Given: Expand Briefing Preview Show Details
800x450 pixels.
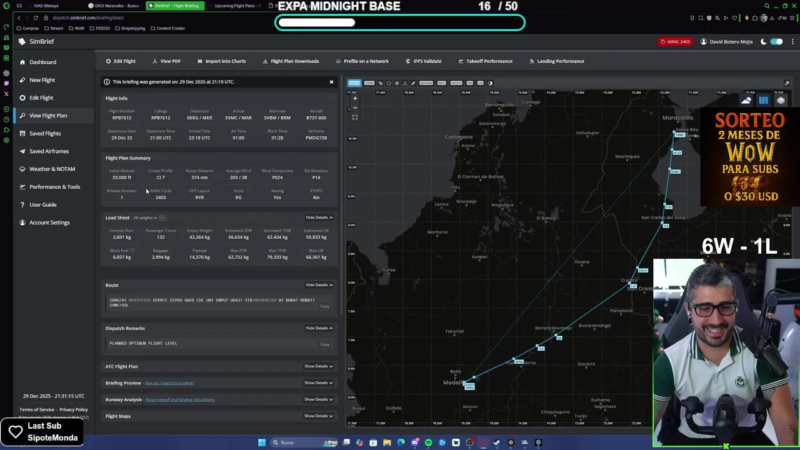Looking at the screenshot, I should pyautogui.click(x=318, y=382).
